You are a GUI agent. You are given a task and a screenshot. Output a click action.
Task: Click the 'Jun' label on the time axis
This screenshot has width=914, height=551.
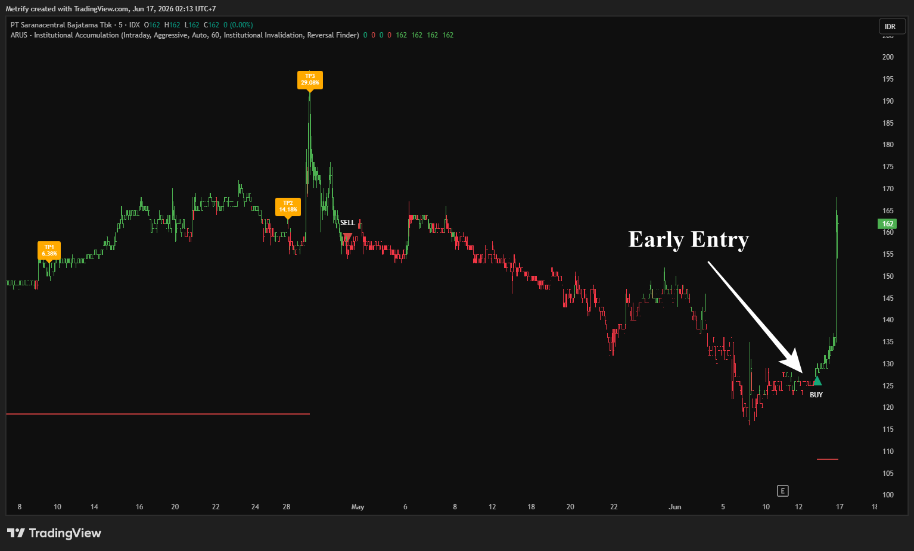click(x=675, y=507)
